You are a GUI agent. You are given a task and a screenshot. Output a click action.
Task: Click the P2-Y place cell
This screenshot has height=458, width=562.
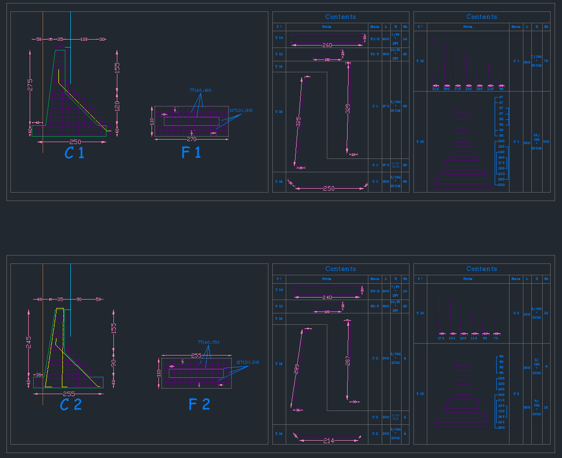(x=375, y=306)
